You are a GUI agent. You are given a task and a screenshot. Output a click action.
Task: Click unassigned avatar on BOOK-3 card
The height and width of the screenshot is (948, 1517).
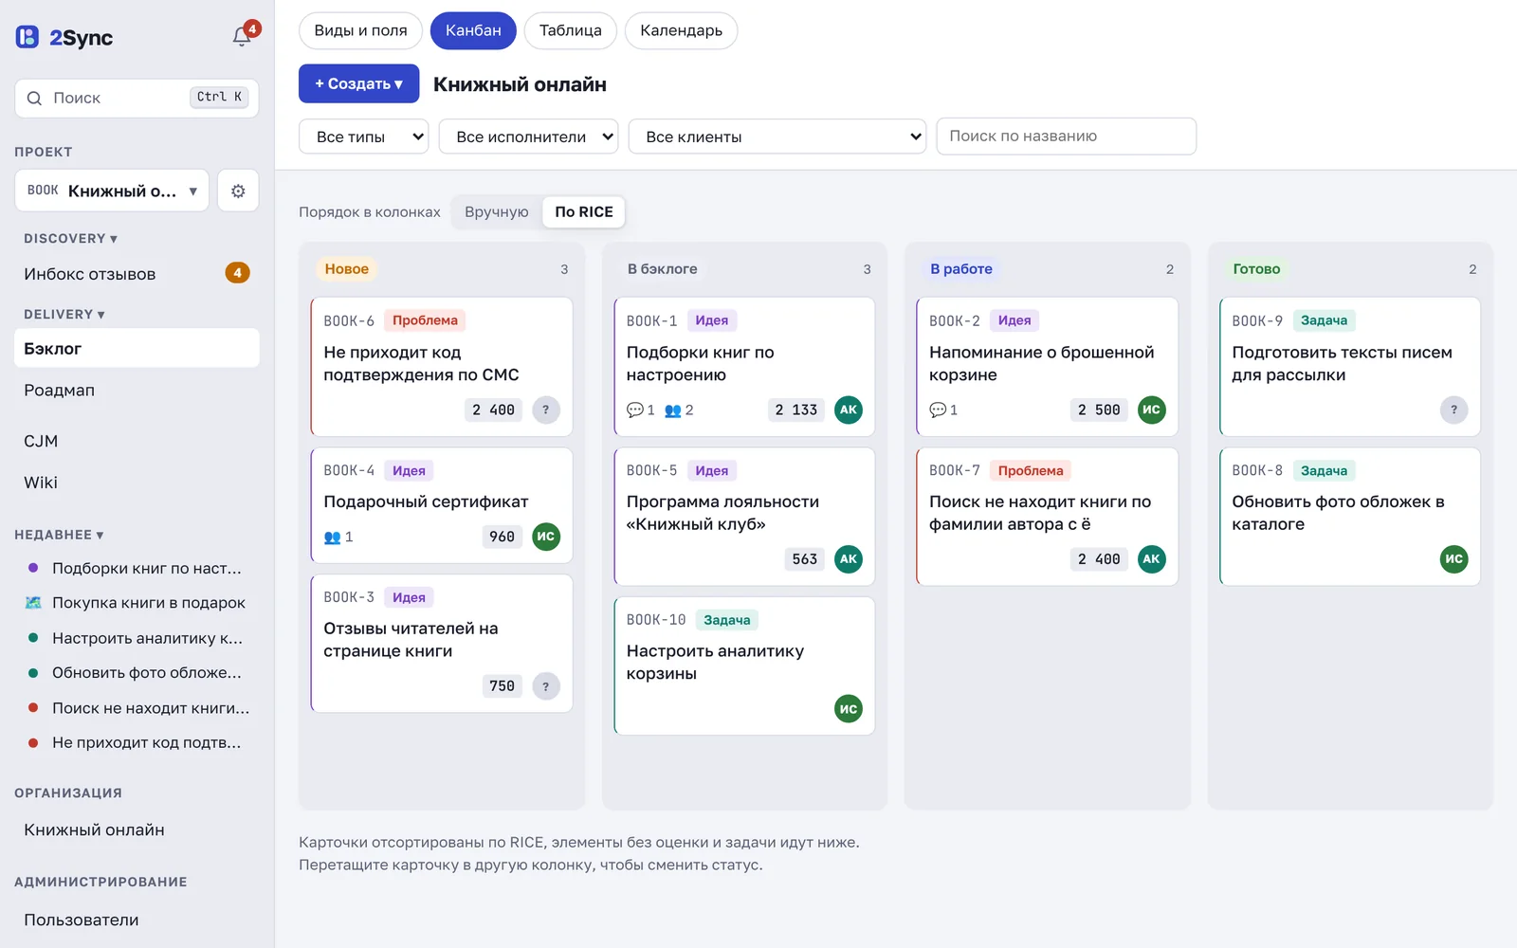click(546, 686)
